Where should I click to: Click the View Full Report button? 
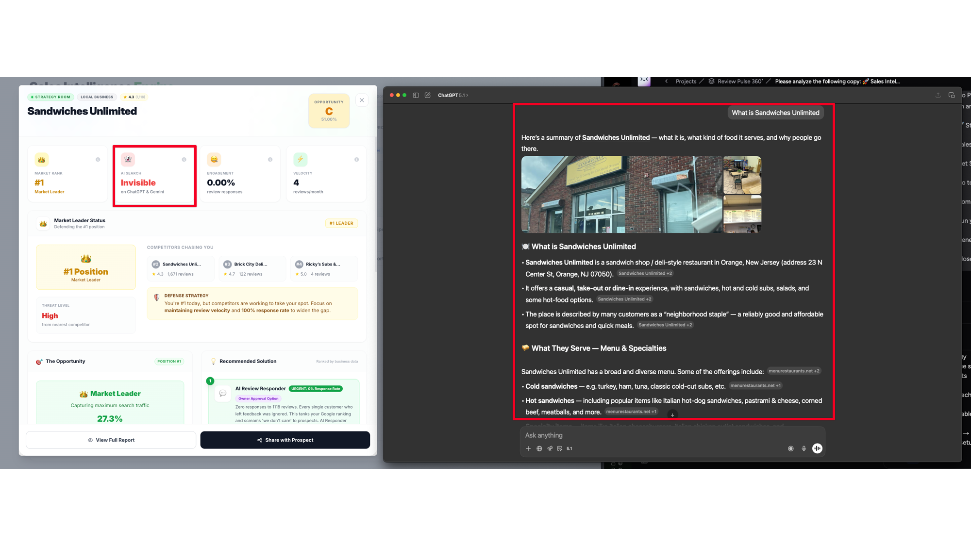(111, 440)
